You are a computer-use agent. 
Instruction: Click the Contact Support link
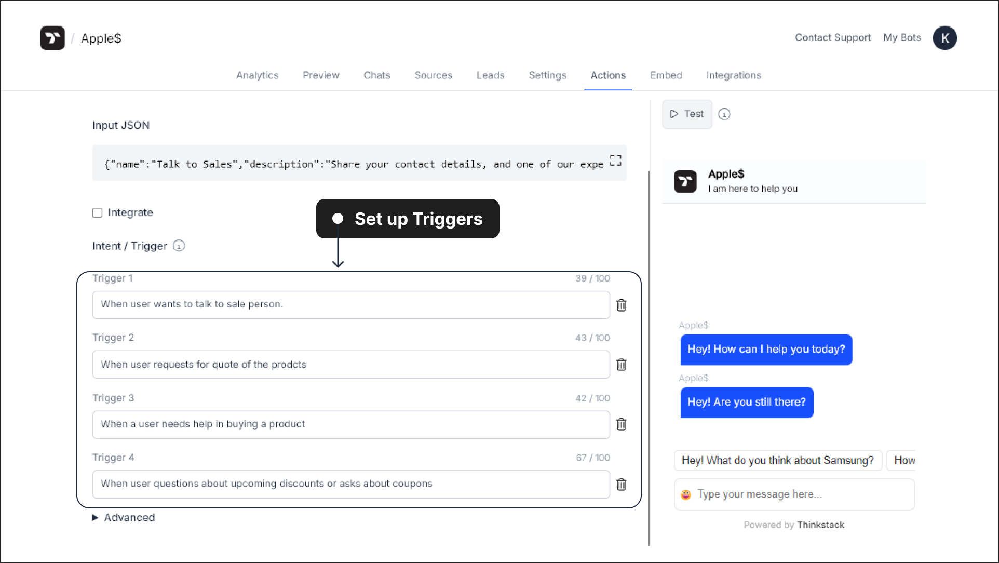pyautogui.click(x=833, y=38)
